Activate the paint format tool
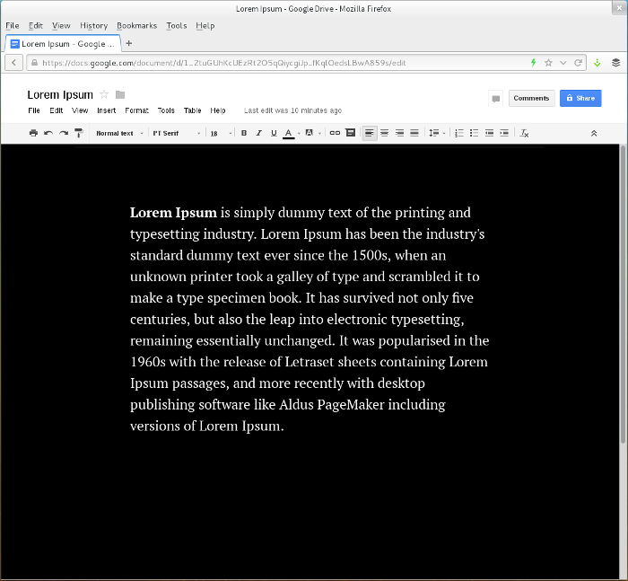The height and width of the screenshot is (581, 628). (79, 133)
